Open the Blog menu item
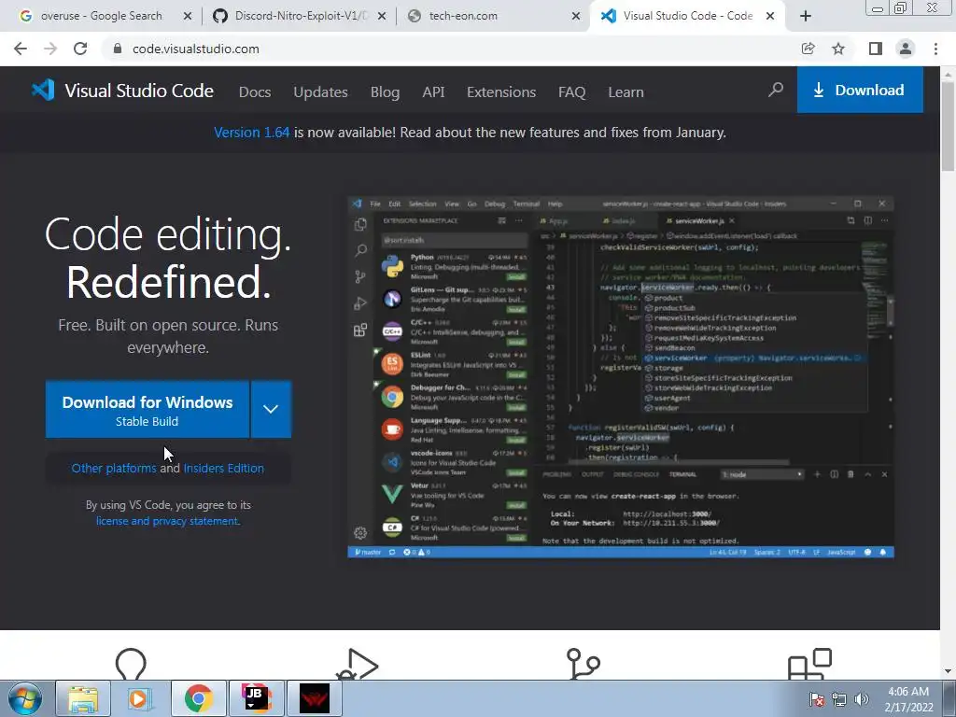Image resolution: width=956 pixels, height=717 pixels. [x=385, y=92]
